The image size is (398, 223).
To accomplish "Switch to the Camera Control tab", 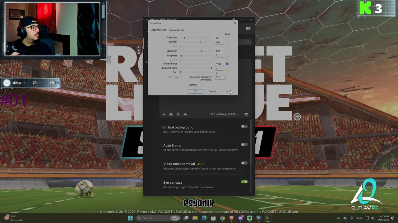I will pos(177,30).
